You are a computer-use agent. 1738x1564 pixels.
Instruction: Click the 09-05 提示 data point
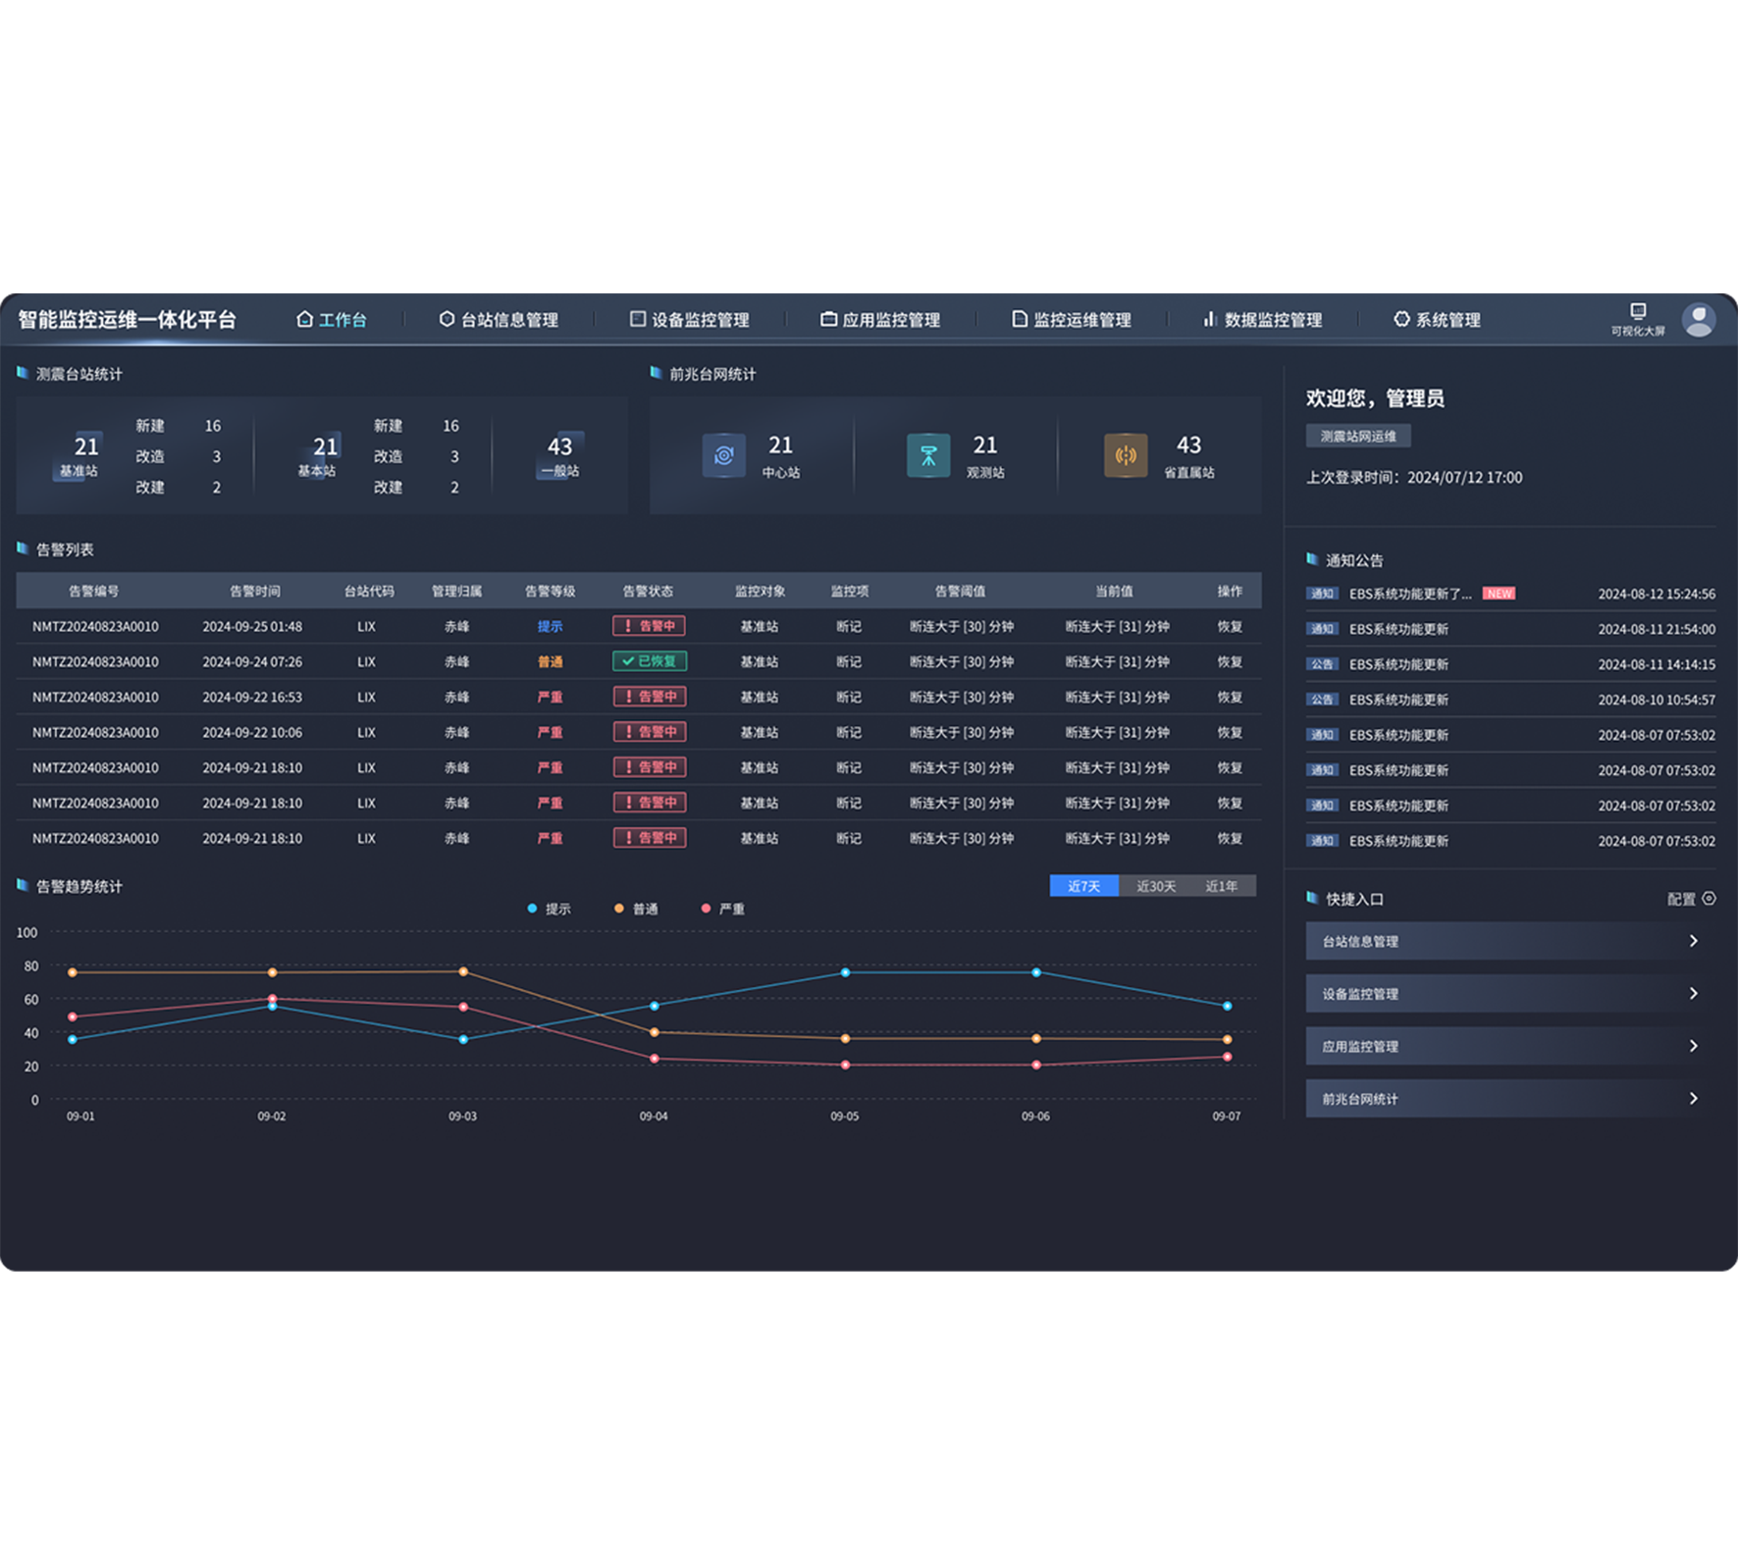[x=845, y=972]
